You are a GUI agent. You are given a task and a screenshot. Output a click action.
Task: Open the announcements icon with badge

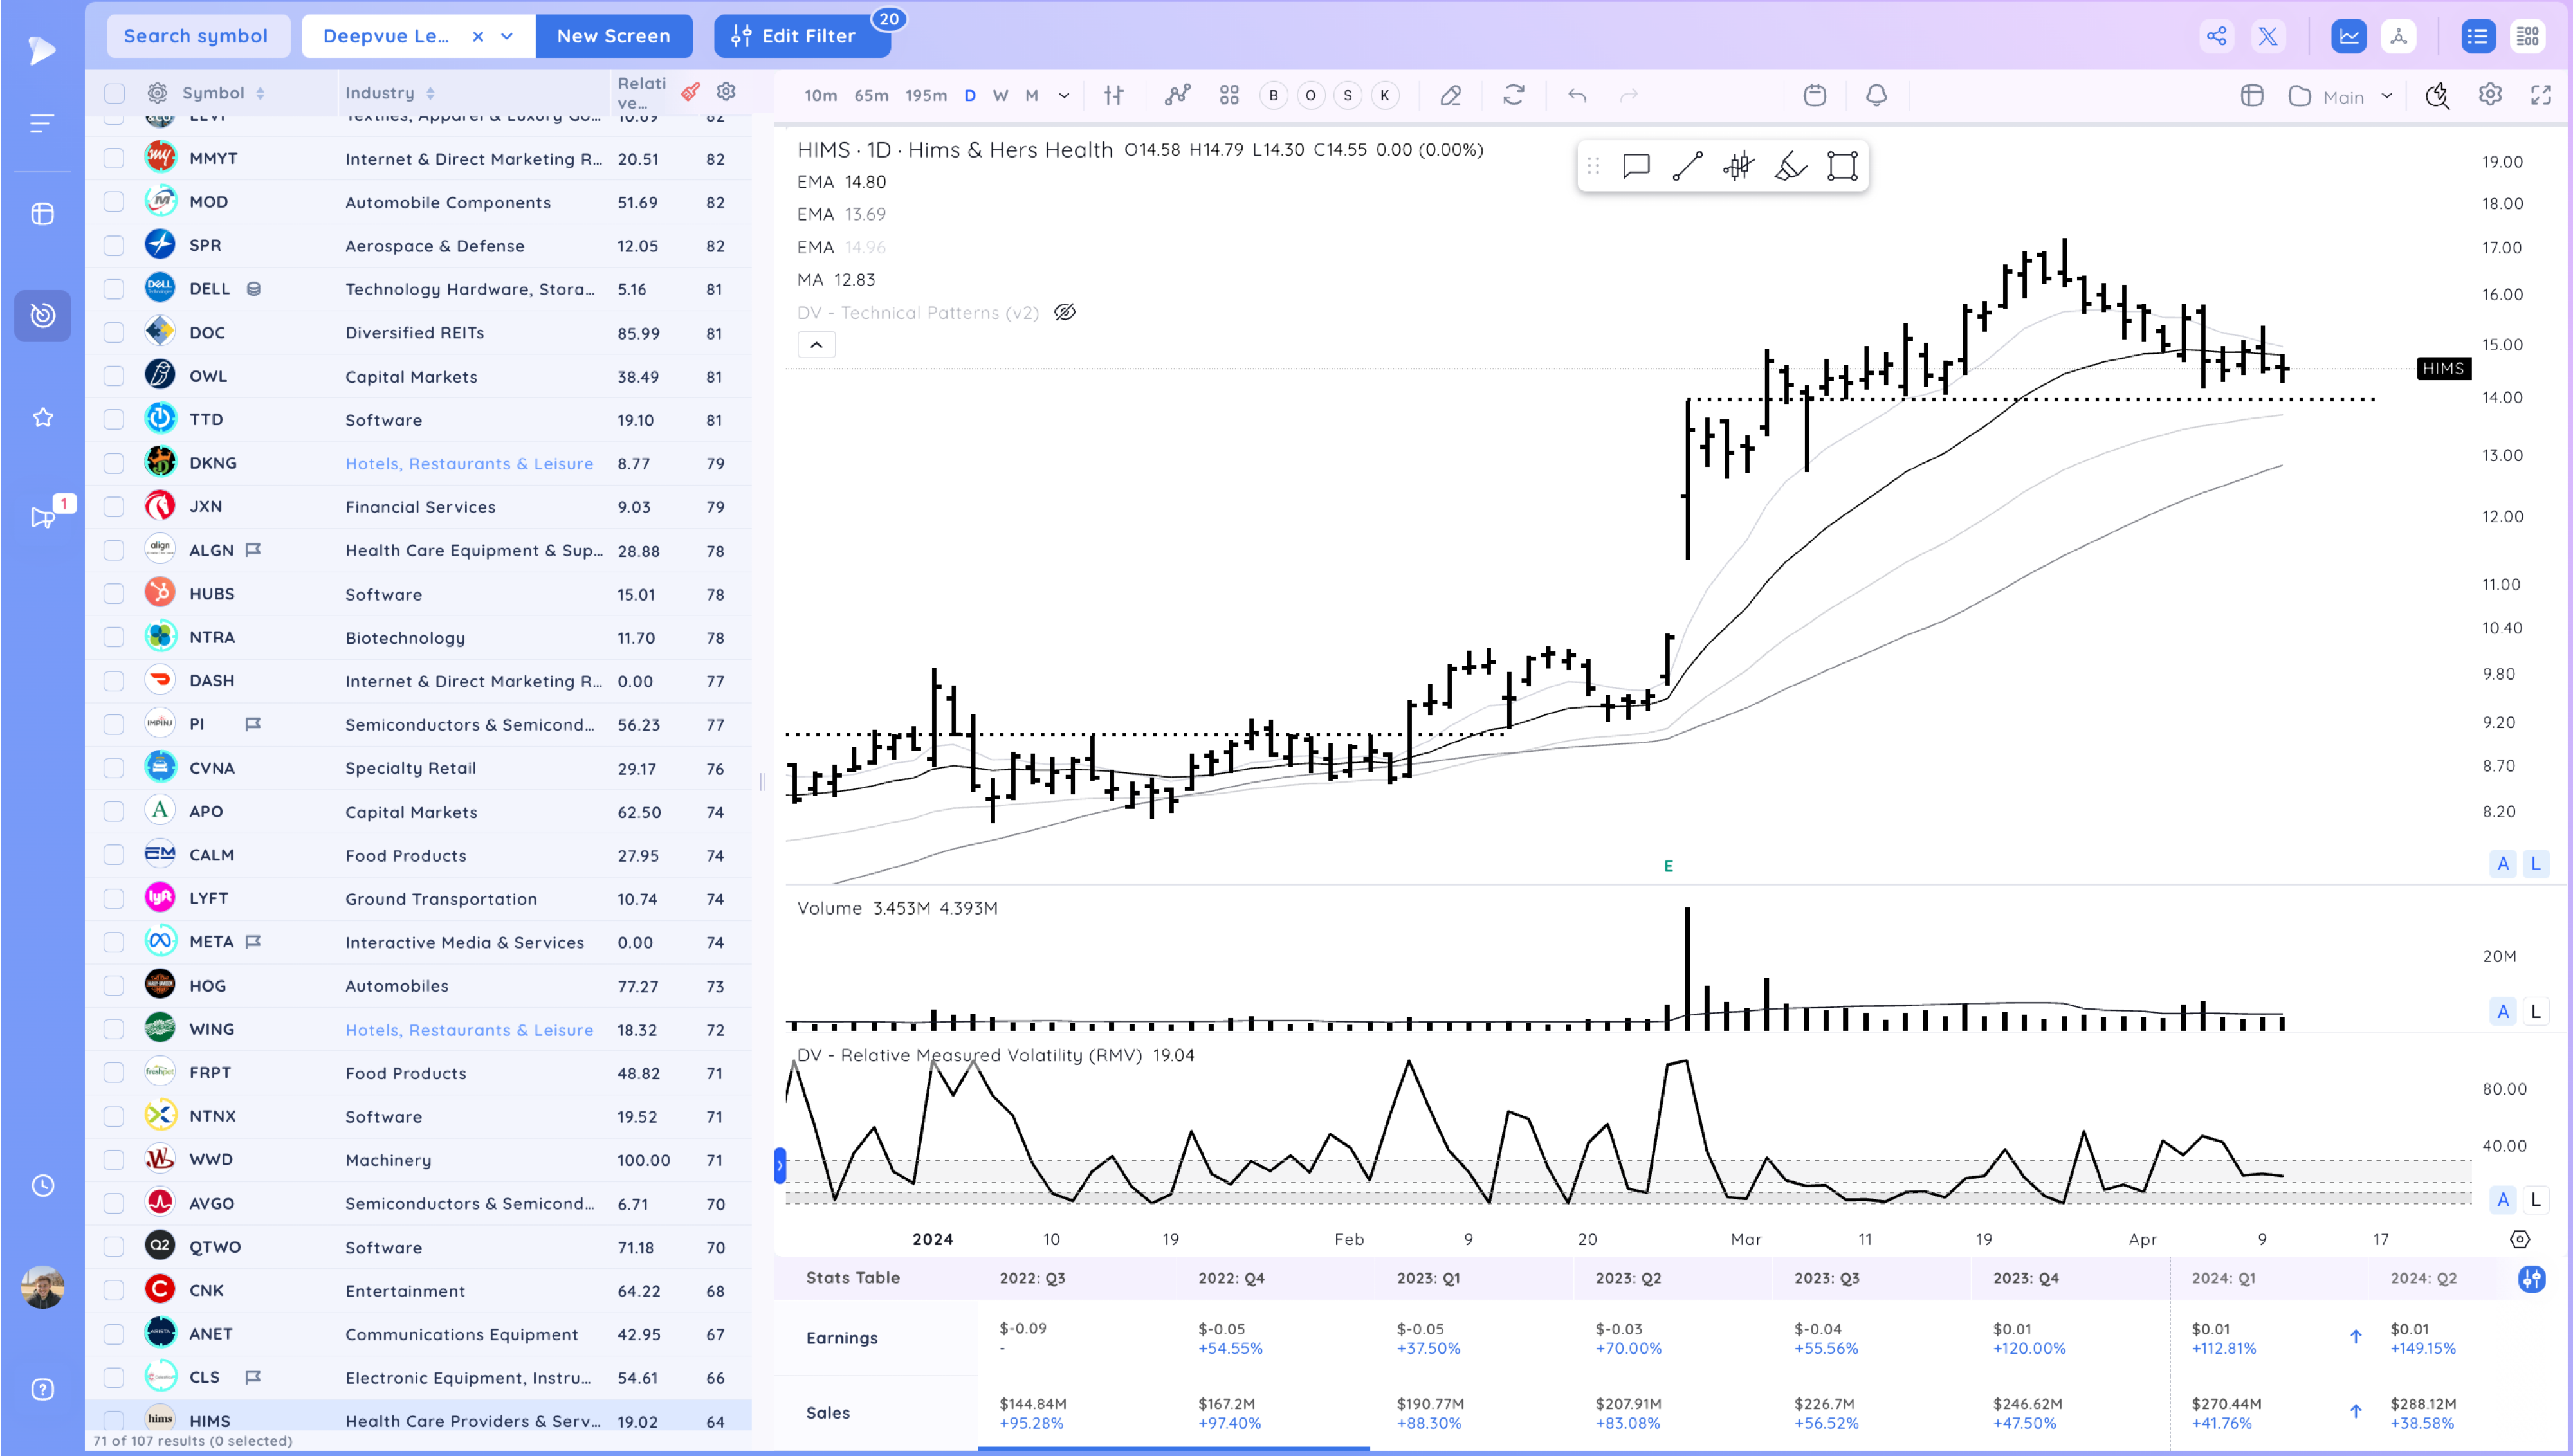pos(42,517)
